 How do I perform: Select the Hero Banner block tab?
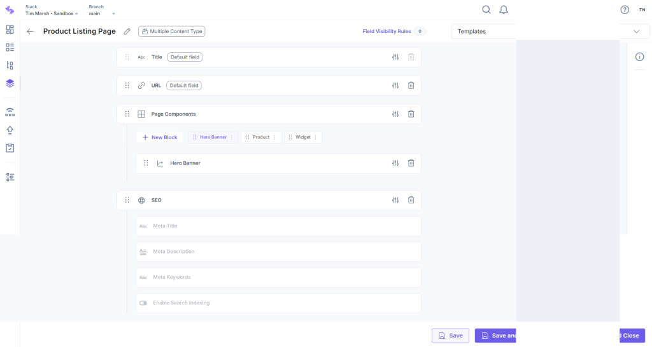(213, 137)
